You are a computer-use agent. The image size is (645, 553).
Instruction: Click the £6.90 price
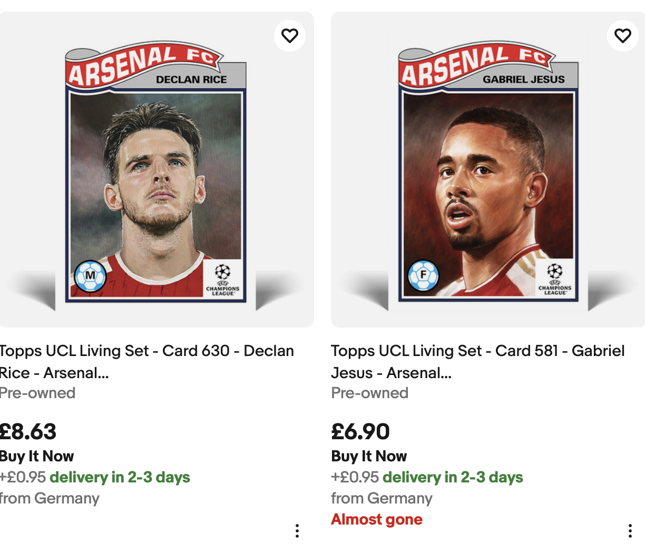pos(360,432)
